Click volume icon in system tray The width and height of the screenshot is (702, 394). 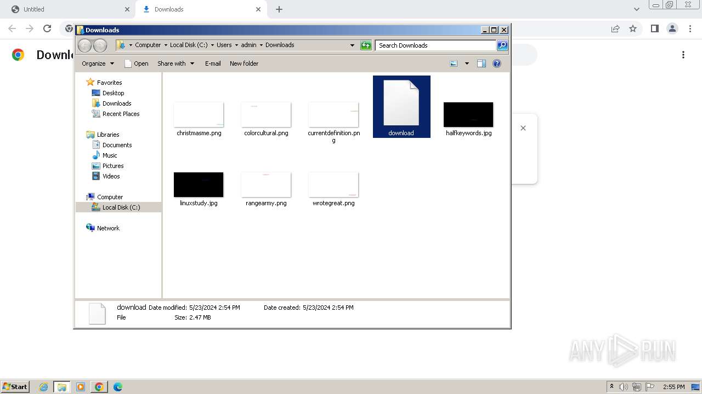[624, 387]
